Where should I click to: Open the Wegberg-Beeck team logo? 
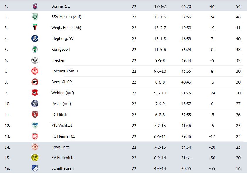(x=35, y=27)
